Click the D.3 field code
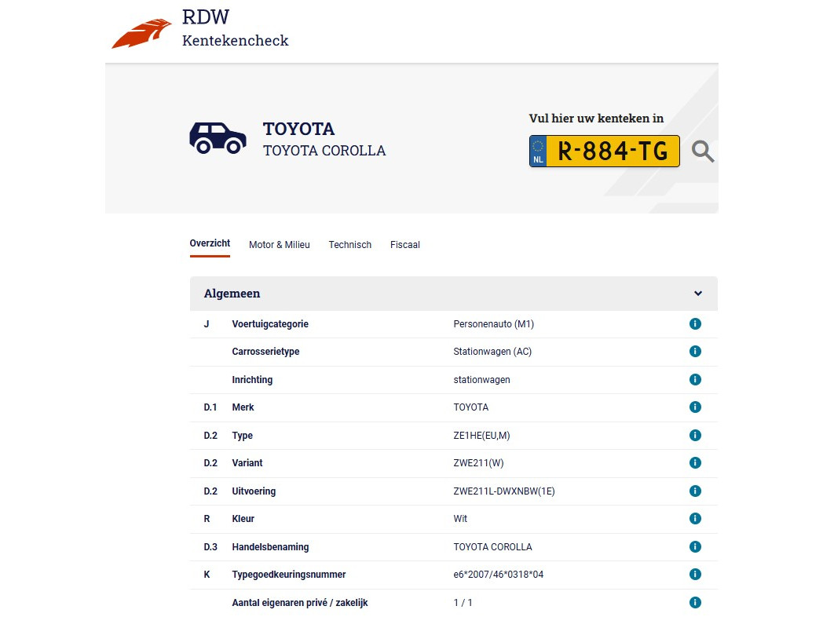The height and width of the screenshot is (617, 823). (x=210, y=546)
